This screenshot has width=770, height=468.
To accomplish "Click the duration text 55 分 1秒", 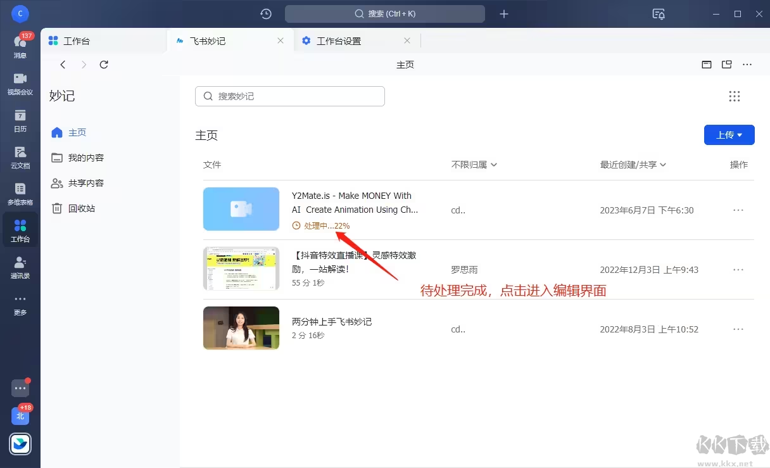I will pos(308,283).
